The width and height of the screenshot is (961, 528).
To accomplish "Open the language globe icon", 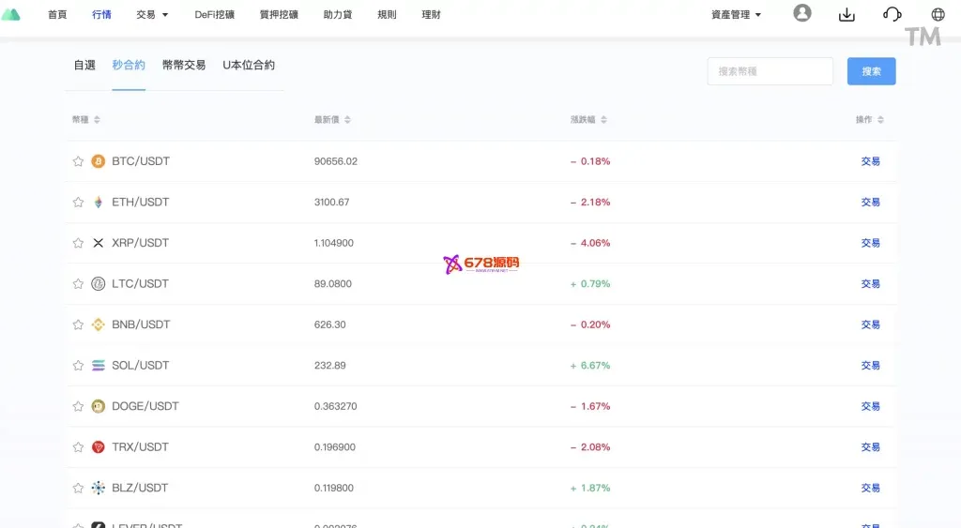I will click(x=938, y=14).
